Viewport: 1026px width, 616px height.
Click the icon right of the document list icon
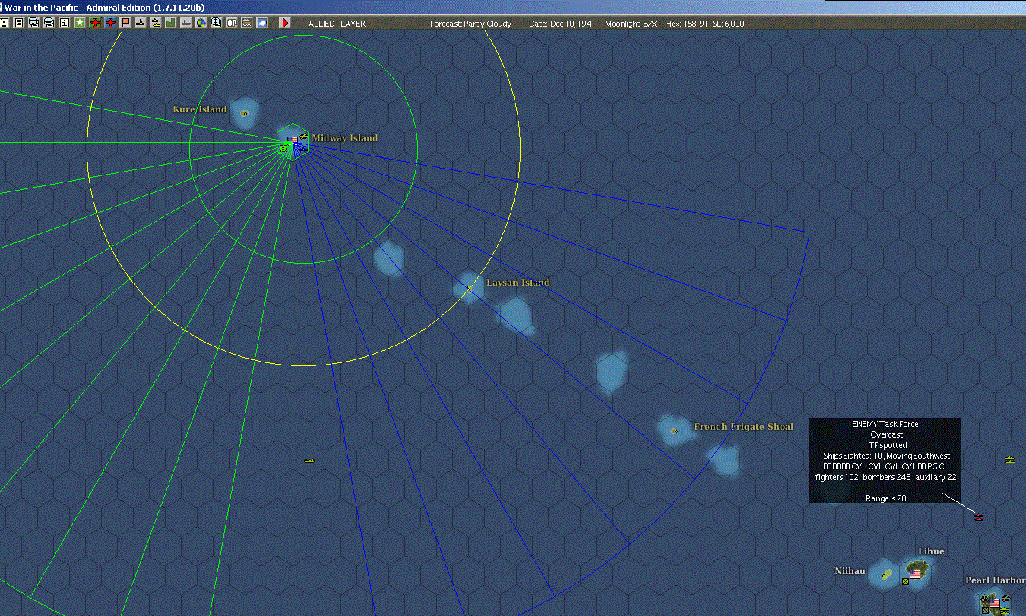tap(33, 23)
